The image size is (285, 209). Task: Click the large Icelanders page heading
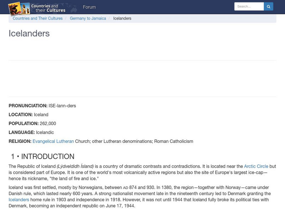[29, 33]
